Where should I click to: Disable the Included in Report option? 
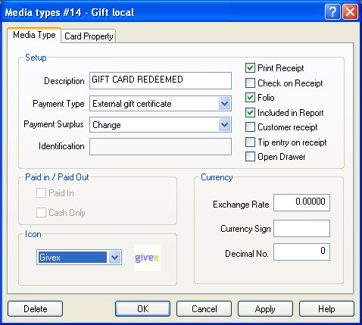pyautogui.click(x=250, y=113)
